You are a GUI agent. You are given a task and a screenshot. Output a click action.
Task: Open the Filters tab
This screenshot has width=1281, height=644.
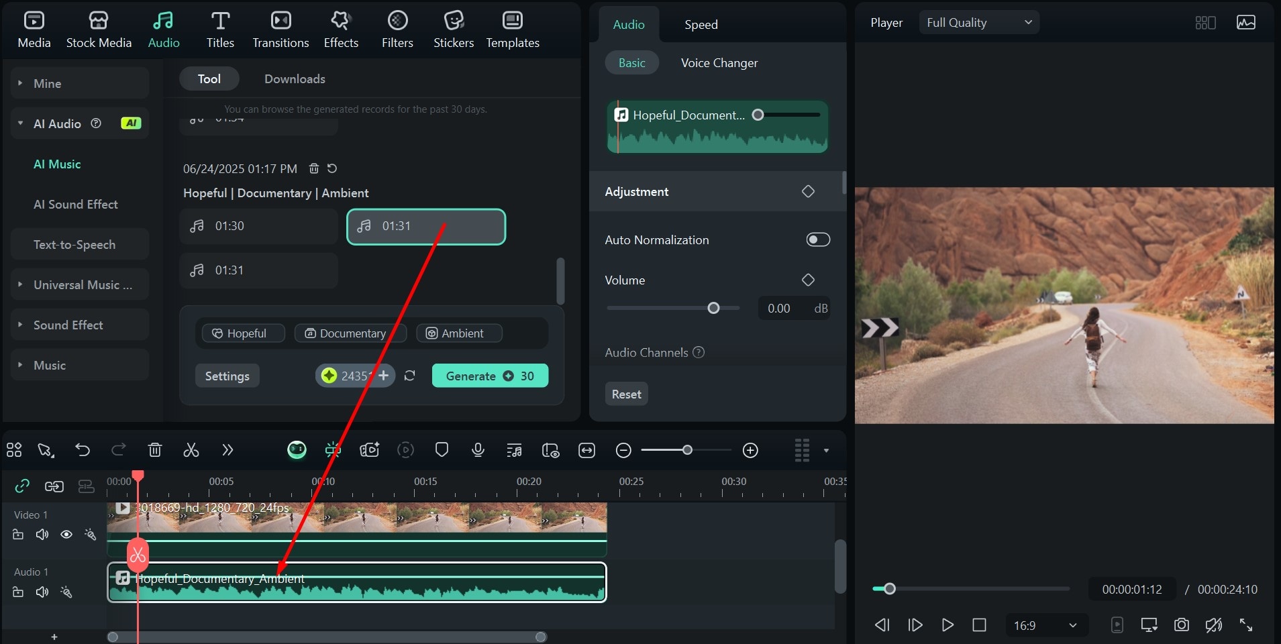pos(397,30)
